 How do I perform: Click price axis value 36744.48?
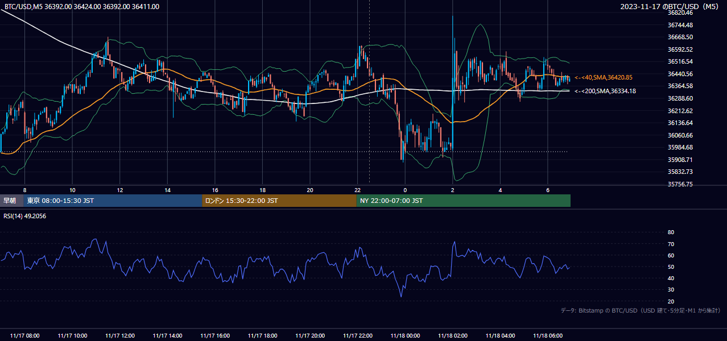(x=680, y=25)
